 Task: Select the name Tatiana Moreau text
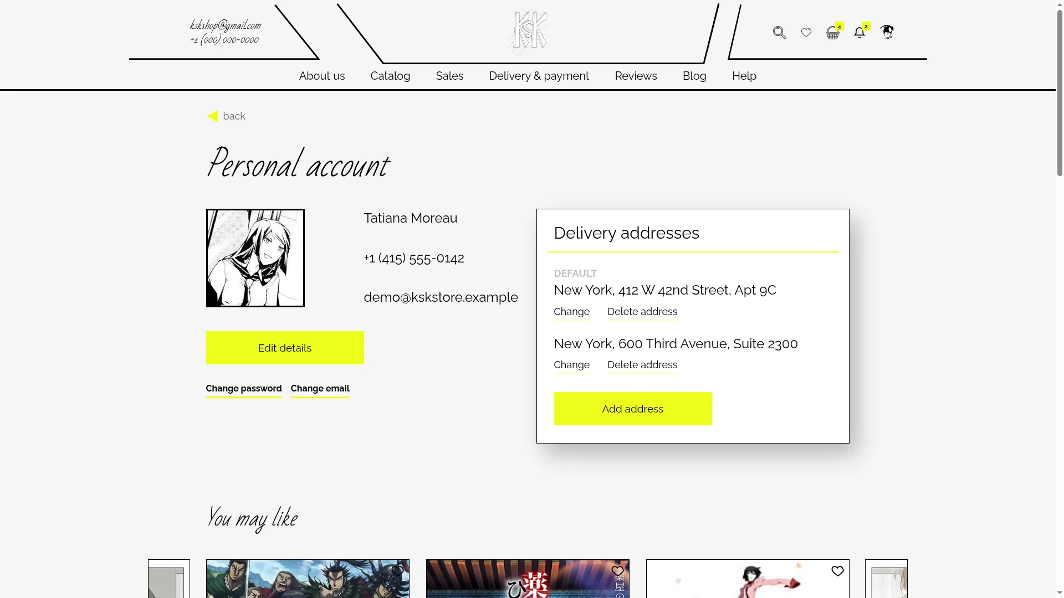(x=411, y=218)
